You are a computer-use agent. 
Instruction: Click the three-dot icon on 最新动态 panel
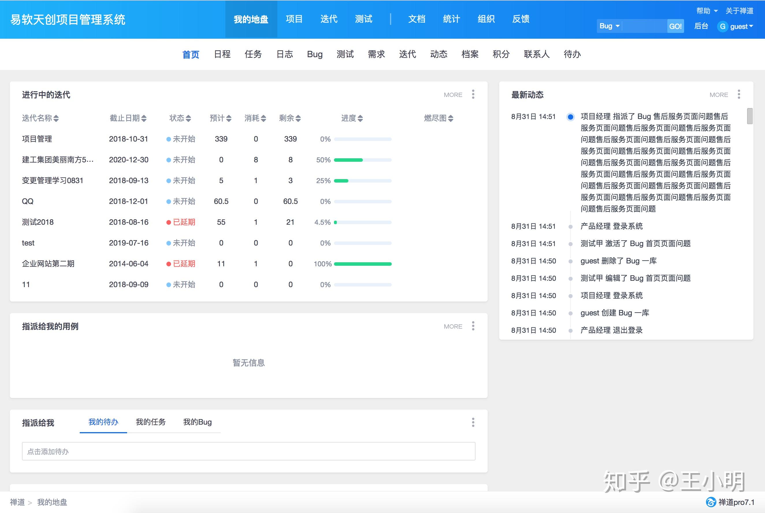(x=739, y=94)
